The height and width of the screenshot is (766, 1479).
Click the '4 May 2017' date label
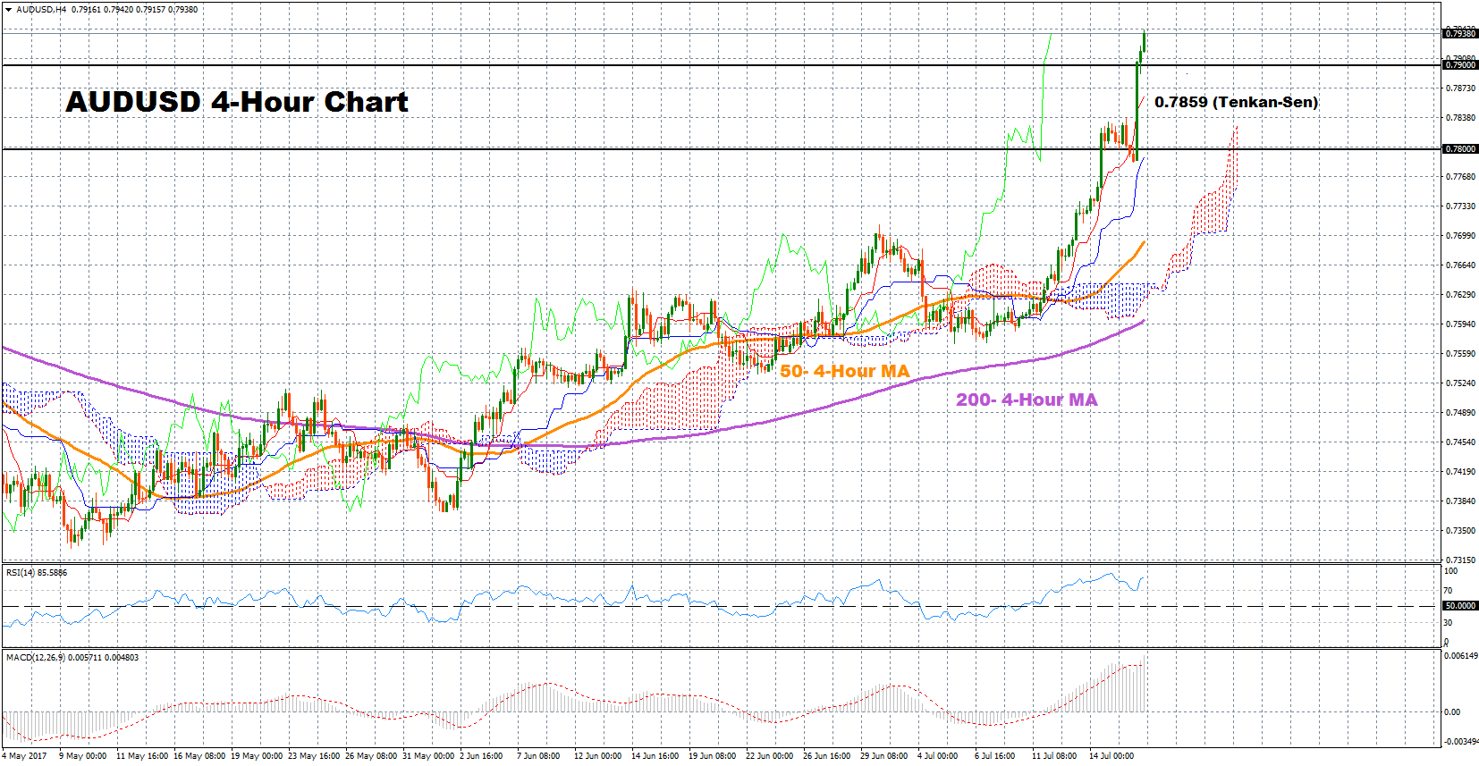click(x=25, y=756)
